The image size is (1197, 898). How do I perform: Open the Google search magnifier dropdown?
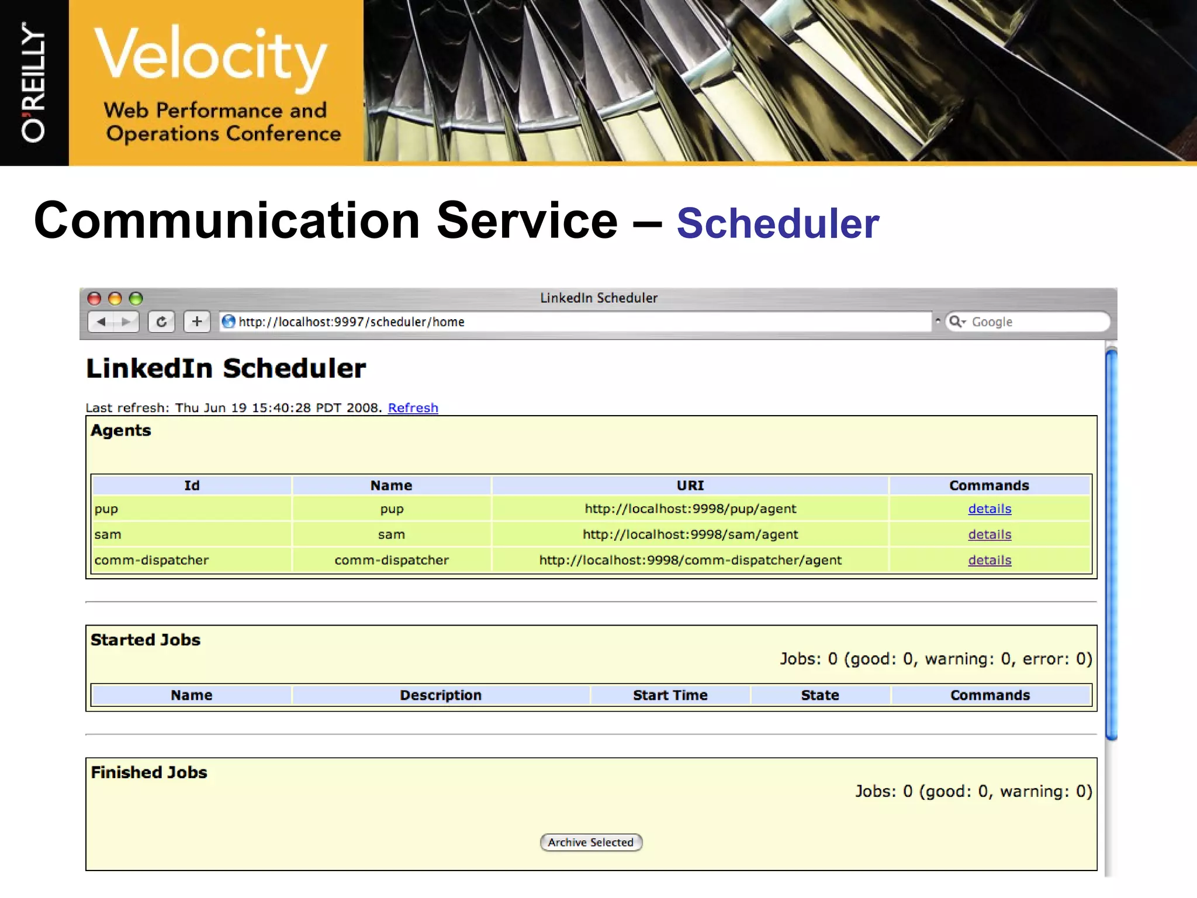coord(957,322)
